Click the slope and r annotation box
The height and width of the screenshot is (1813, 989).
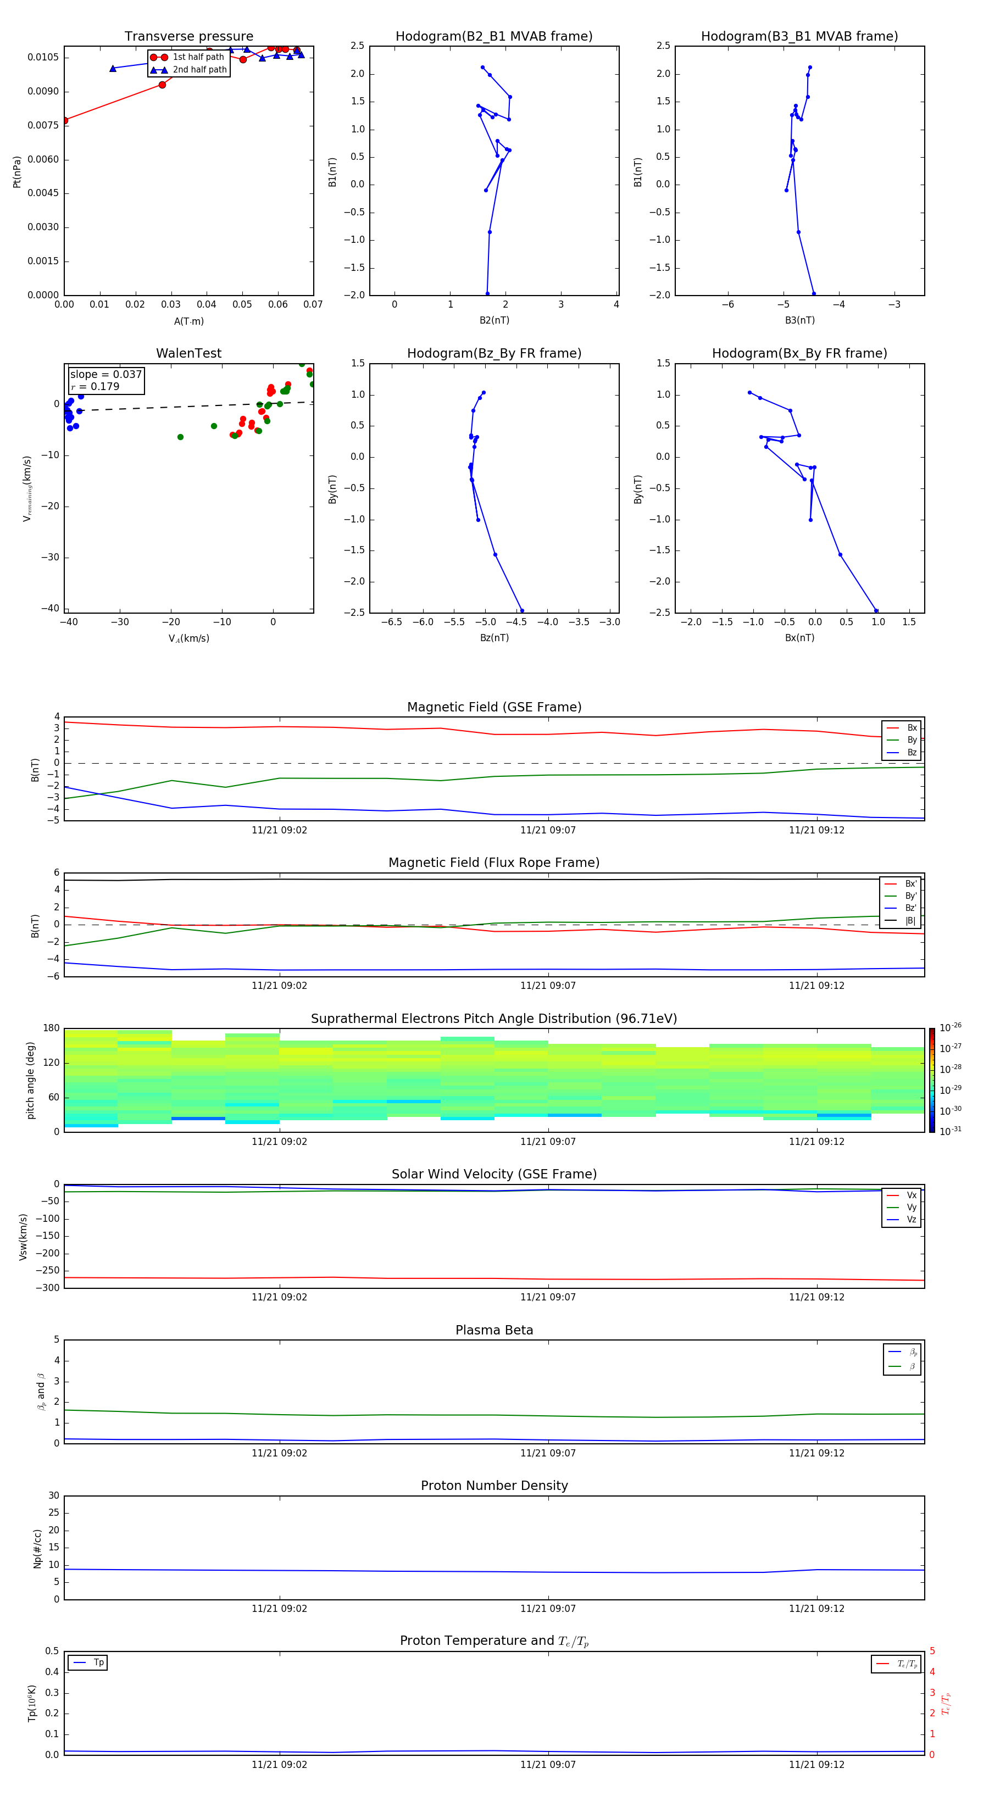105,380
